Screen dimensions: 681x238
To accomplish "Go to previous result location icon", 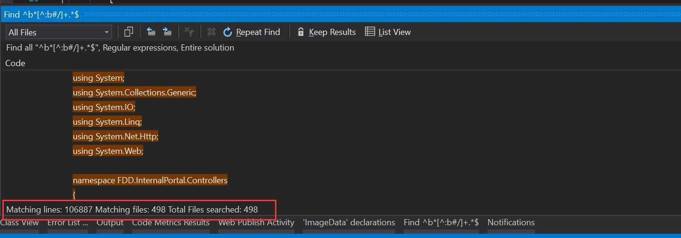I will point(151,32).
